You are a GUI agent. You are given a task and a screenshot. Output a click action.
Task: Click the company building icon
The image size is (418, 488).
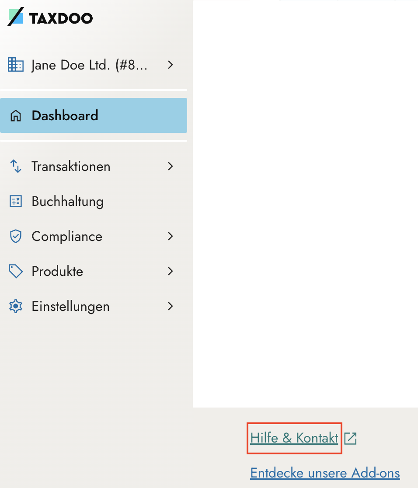(16, 65)
